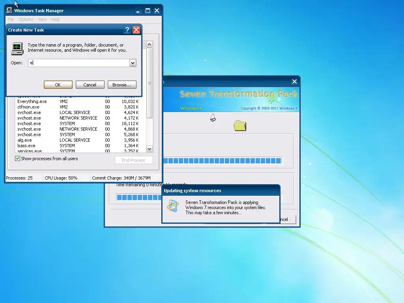Maximize the Windows Task Manager window
404x303 pixels.
point(148,11)
